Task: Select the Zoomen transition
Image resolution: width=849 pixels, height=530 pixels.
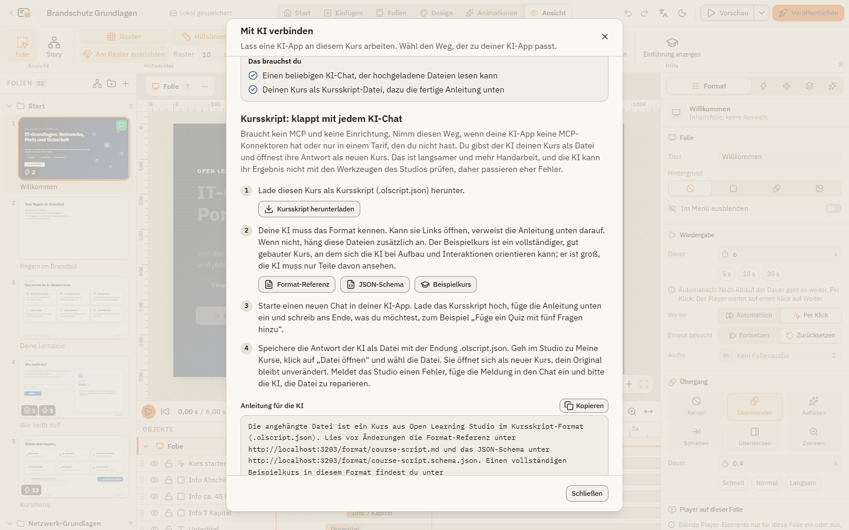Action: pyautogui.click(x=814, y=437)
